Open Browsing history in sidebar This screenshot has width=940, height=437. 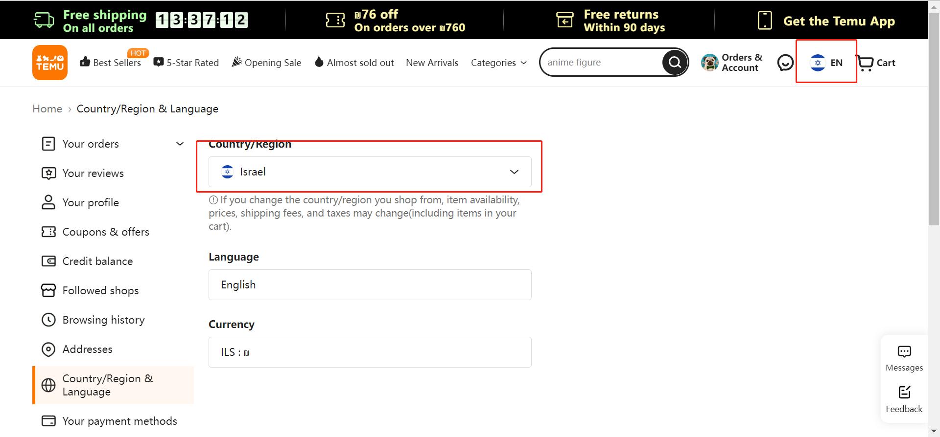103,320
